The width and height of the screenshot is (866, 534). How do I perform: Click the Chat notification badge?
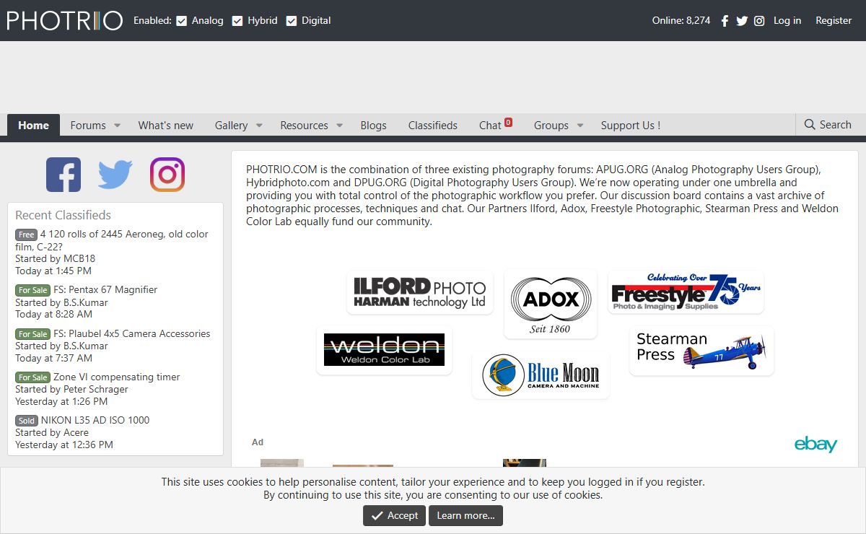point(508,122)
